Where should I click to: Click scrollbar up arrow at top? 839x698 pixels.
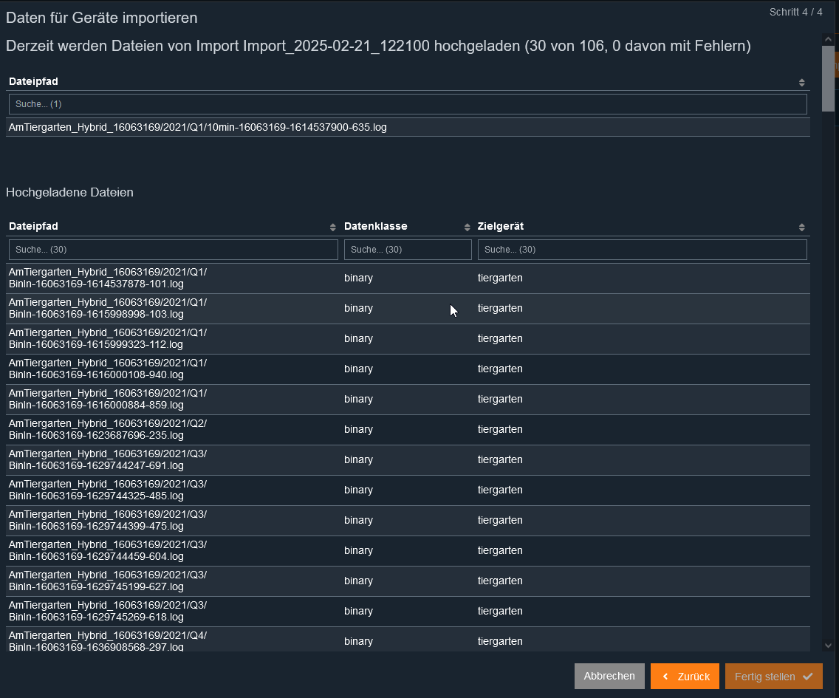coord(828,38)
